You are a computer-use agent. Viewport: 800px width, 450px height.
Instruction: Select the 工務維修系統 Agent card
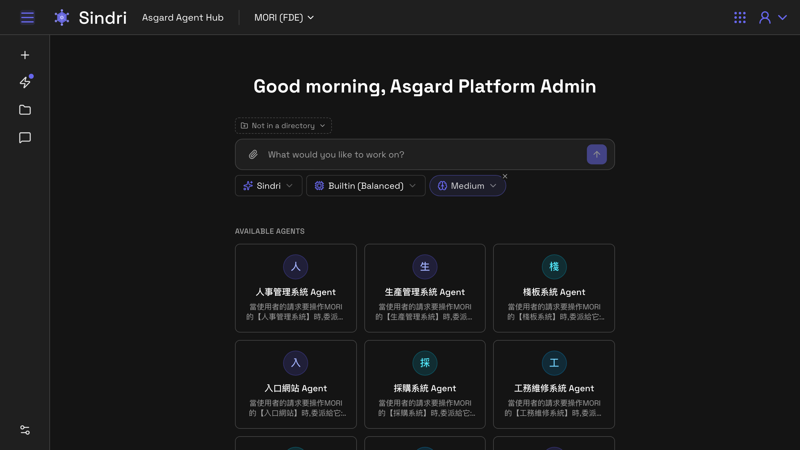[554, 384]
